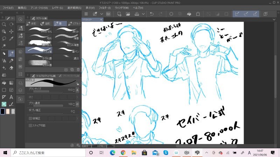This screenshot has width=280, height=157.
Task: Select black main color swatch
Action: (2, 111)
